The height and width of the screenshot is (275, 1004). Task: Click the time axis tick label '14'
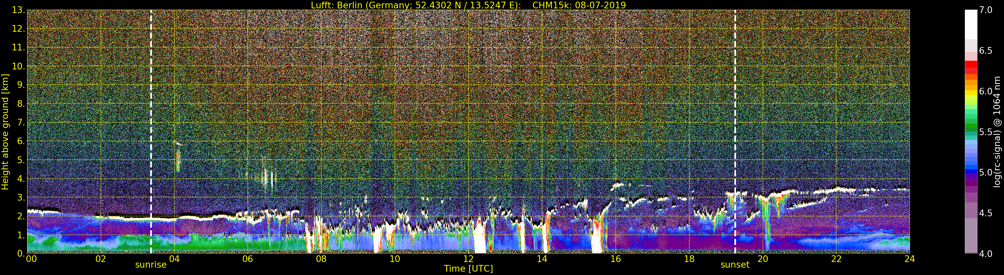[542, 259]
